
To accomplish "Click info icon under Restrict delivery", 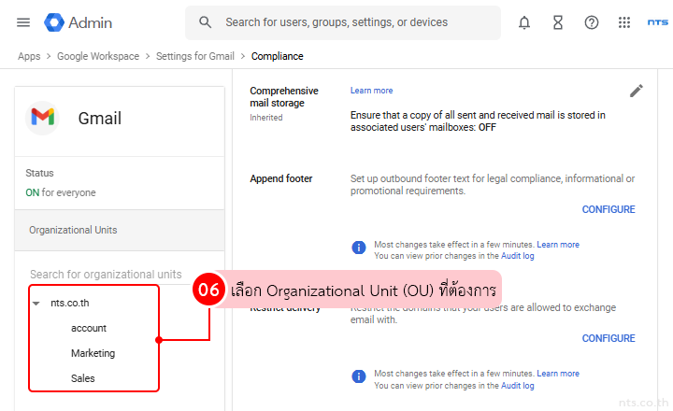I will tap(358, 376).
